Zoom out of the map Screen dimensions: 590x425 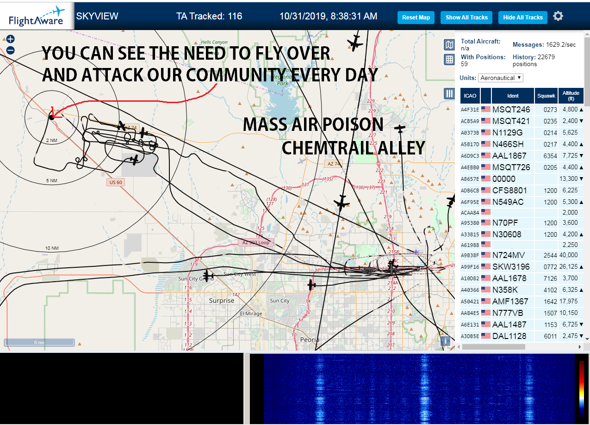tap(11, 50)
